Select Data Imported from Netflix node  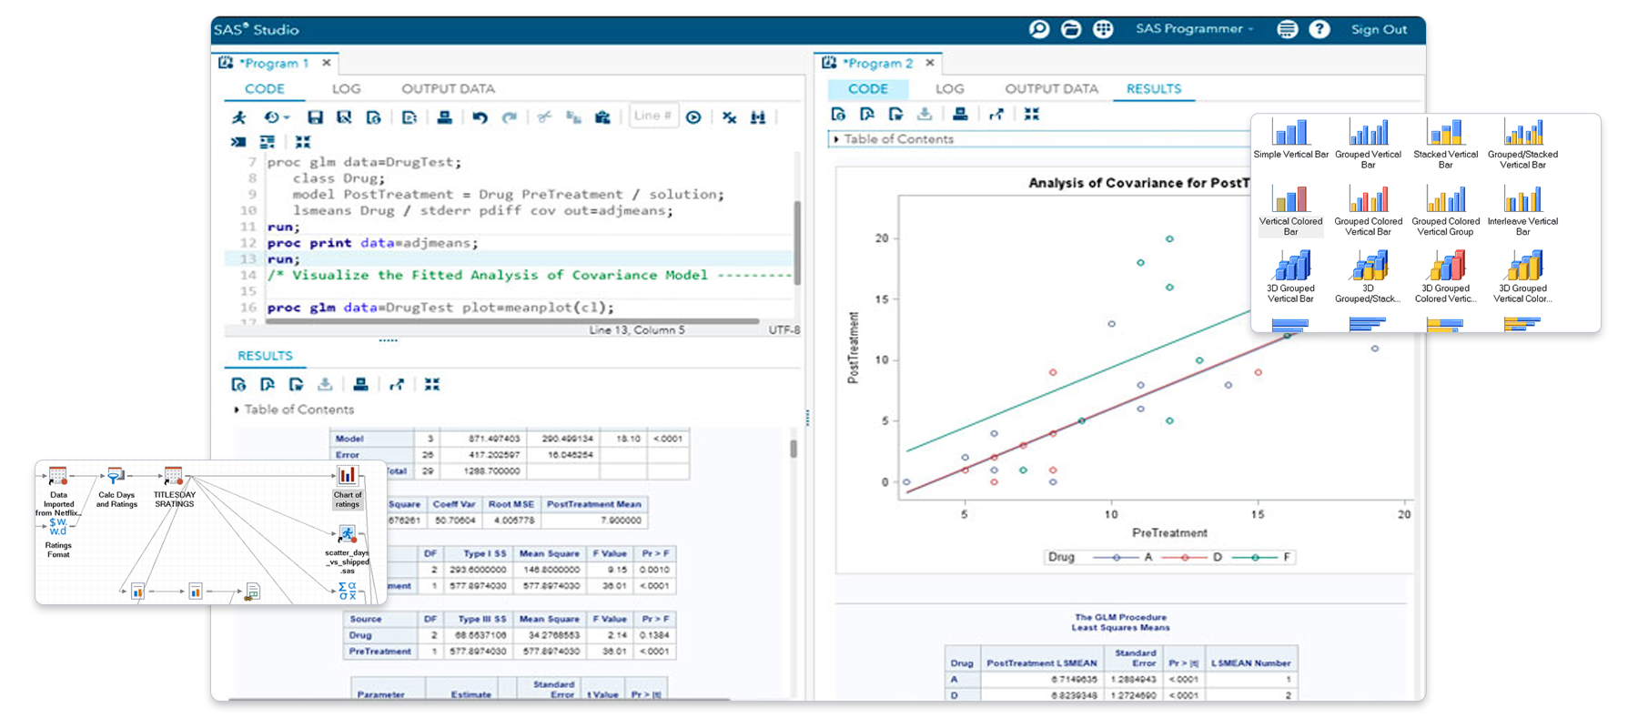pyautogui.click(x=58, y=491)
